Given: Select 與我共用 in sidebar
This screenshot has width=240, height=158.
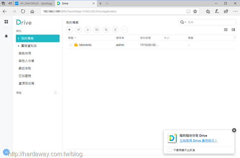Looking at the screenshot, I should [25, 53].
